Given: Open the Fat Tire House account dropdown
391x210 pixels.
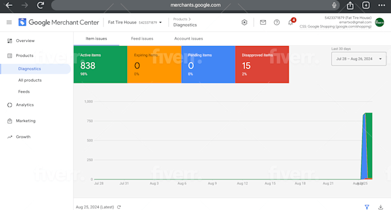Looking at the screenshot, I should click(135, 22).
